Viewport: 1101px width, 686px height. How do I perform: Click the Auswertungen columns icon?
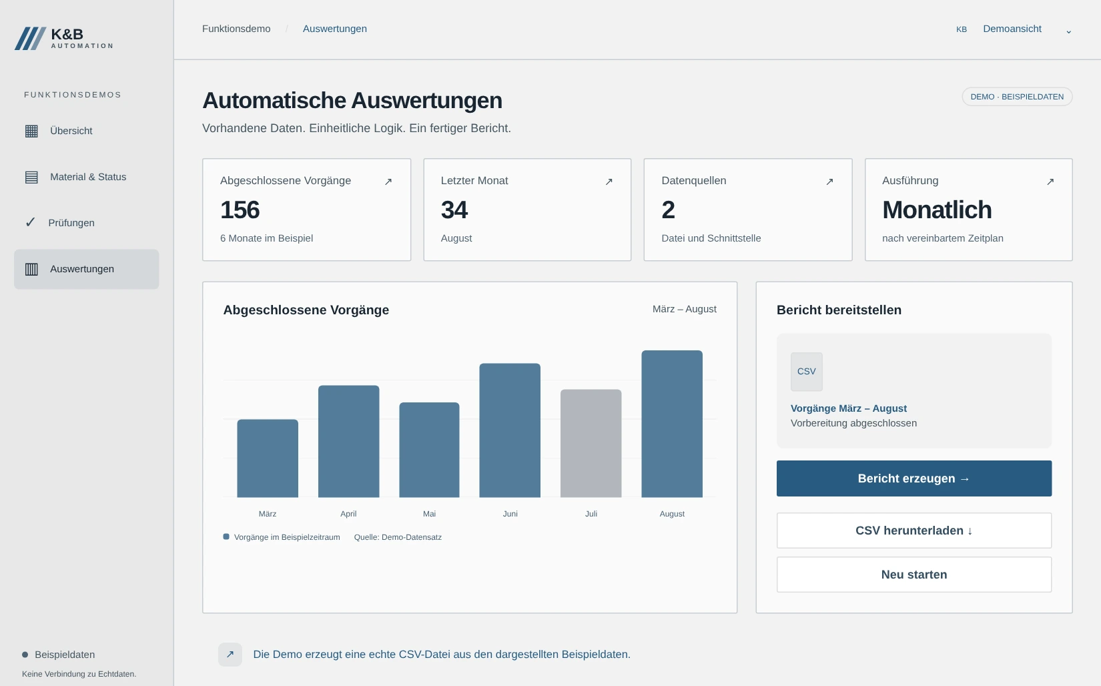point(31,269)
